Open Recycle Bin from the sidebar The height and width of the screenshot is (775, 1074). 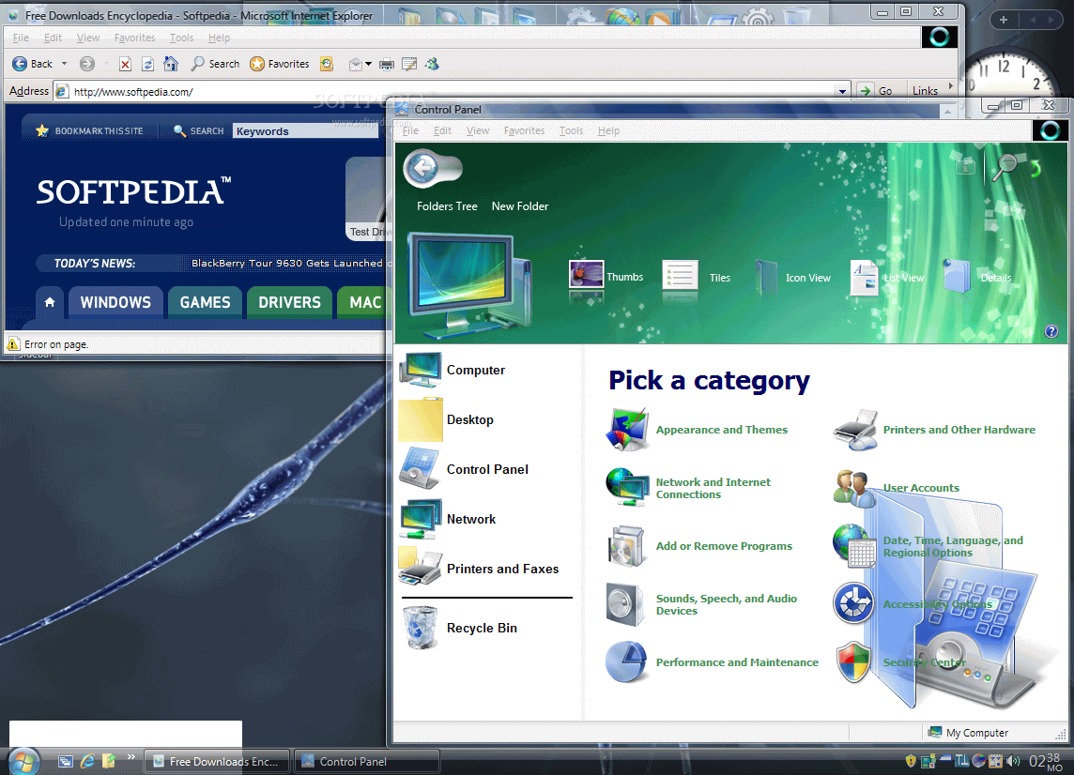tap(459, 628)
